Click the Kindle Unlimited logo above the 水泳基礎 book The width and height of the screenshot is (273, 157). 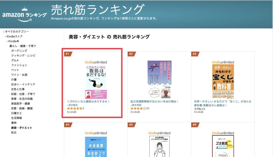(96, 133)
